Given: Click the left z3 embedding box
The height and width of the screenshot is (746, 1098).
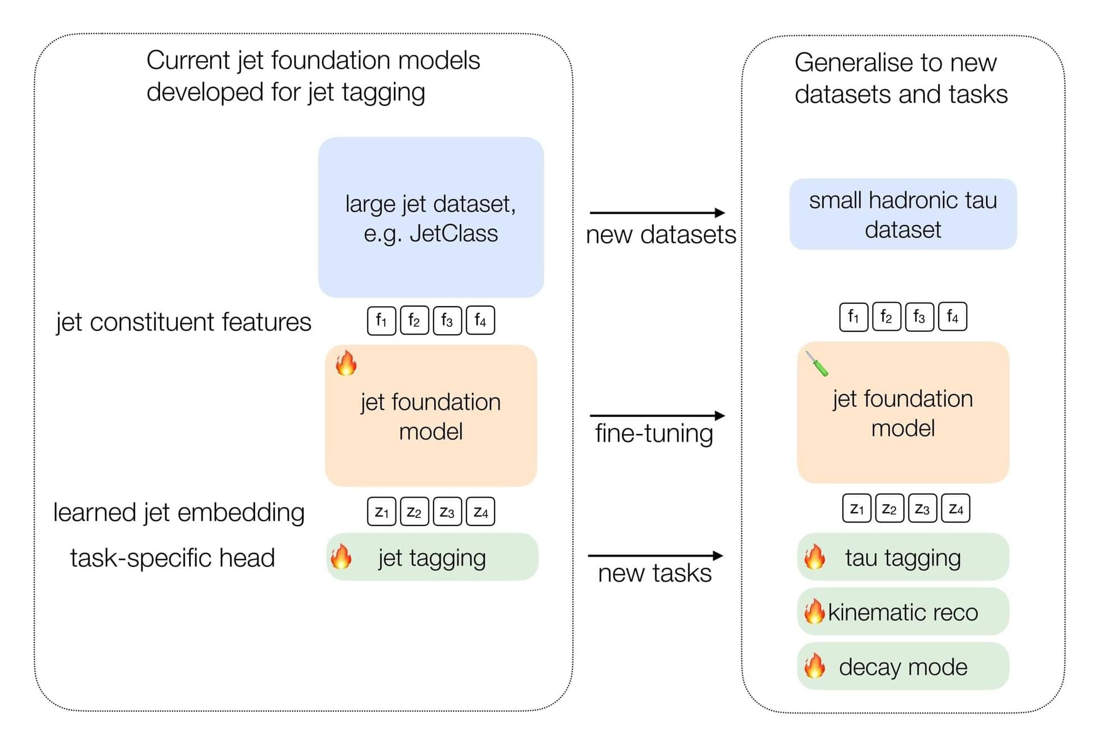Looking at the screenshot, I should [447, 512].
